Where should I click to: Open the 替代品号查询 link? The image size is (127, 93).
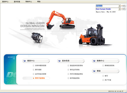tap(75, 70)
